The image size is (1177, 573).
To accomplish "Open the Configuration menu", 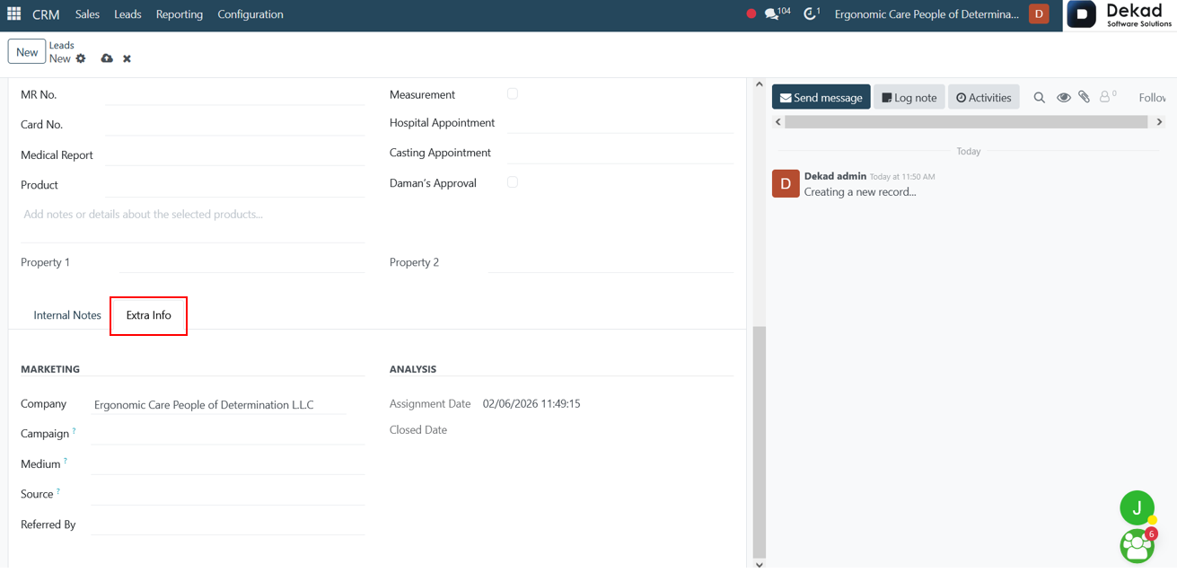I will coord(250,14).
